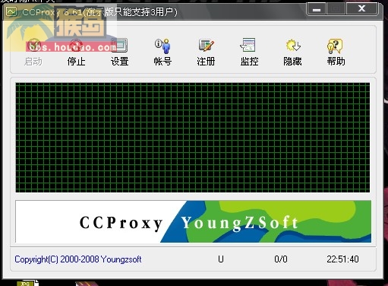Click 隐藏 (Hide) to hide the window

293,46
